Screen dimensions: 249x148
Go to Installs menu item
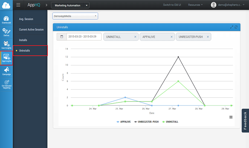click(23, 40)
